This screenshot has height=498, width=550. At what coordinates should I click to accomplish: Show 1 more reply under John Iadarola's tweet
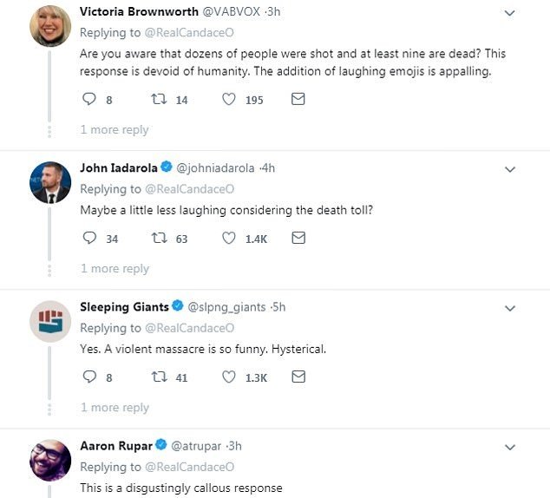click(x=115, y=269)
